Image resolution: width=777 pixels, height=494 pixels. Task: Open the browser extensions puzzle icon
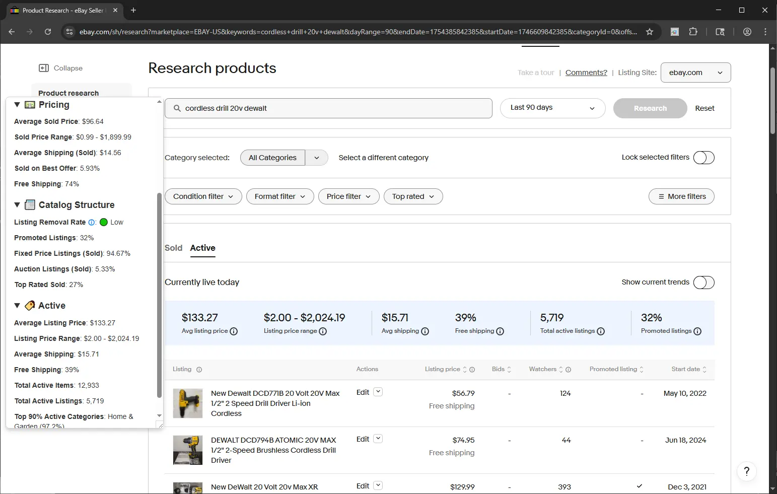[693, 32]
